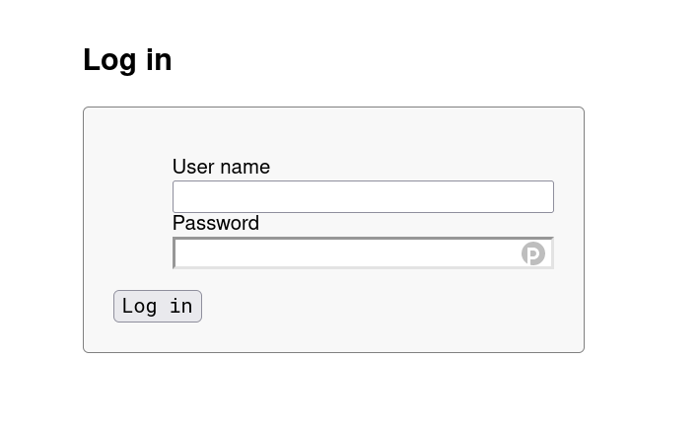Open the circular P icon's autofill menu
700x431 pixels.
[x=533, y=253]
